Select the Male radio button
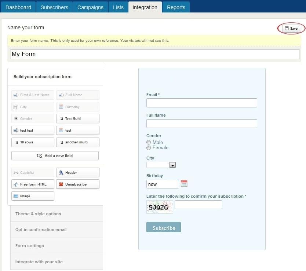This screenshot has height=271, width=306. coord(149,142)
